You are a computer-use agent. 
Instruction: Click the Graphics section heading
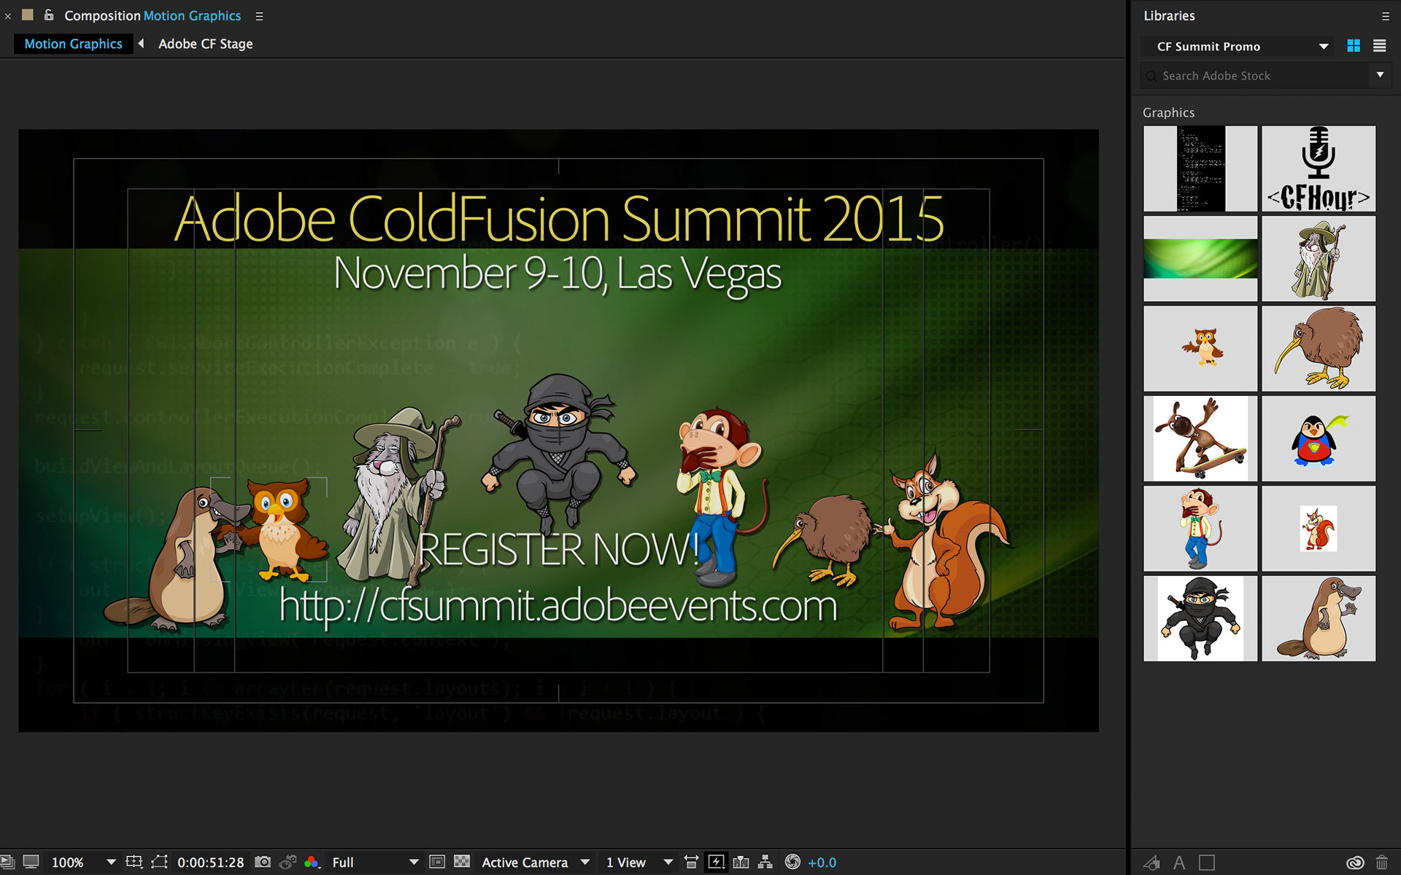click(1168, 112)
